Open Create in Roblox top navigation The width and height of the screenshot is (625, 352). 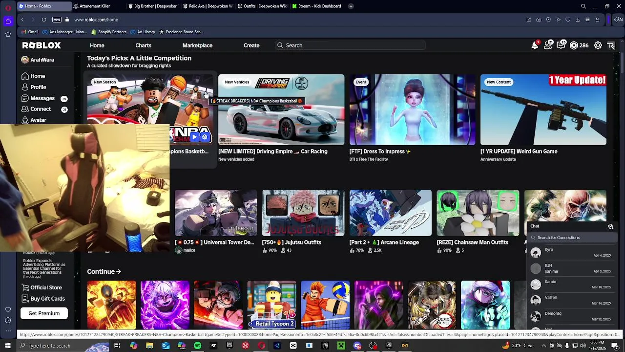tap(251, 45)
